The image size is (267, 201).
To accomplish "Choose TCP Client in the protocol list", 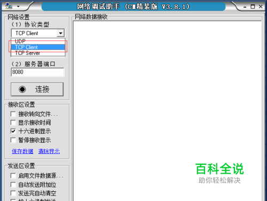I will click(x=38, y=47).
